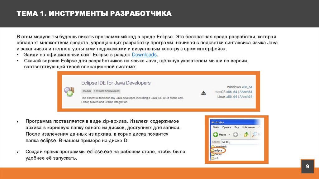
Task: Click the Адрес: label
Action: point(216,142)
